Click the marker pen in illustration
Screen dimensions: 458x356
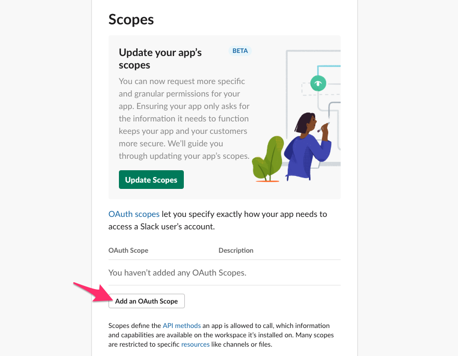324,127
